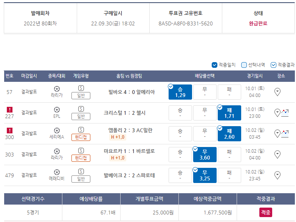This screenshot has height=222, width=296.
Task: Click location pin for Crystal Palace vs Chelsea
Action: pos(277,112)
